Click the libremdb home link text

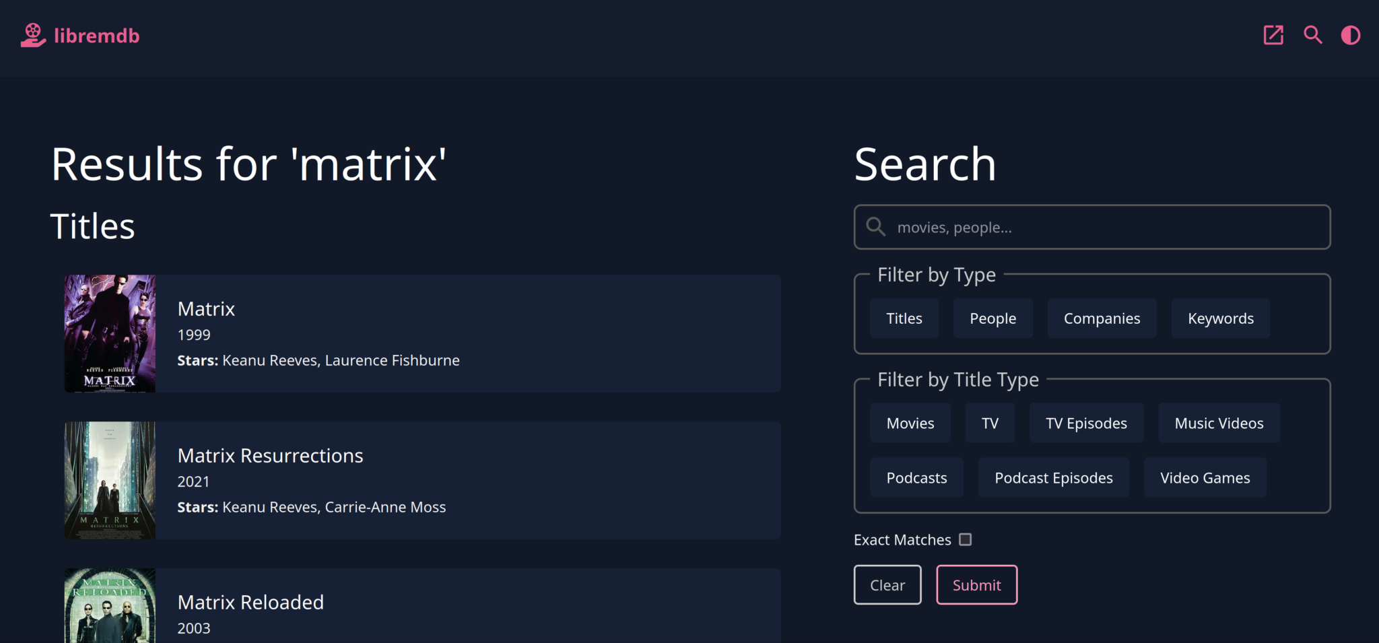[96, 36]
